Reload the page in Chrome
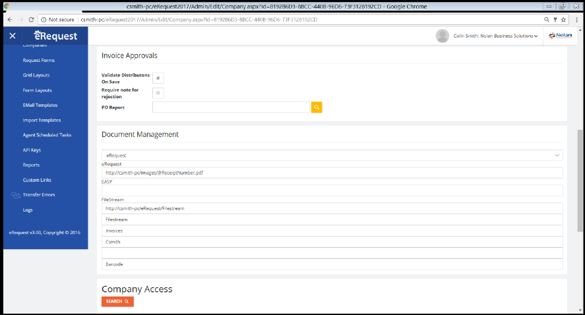Screen dimensions: 585x315 coord(31,20)
